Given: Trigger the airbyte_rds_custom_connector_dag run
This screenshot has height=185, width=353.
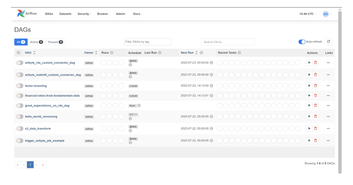Looking at the screenshot, I should [x=309, y=63].
